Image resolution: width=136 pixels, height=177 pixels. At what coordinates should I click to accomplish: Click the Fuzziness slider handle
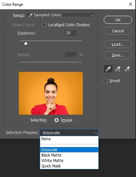26,43
